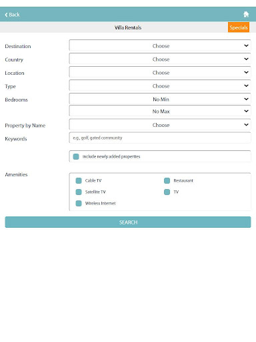Set minimum bedrooms via No Min dropdown
The image size is (256, 342).
click(160, 99)
